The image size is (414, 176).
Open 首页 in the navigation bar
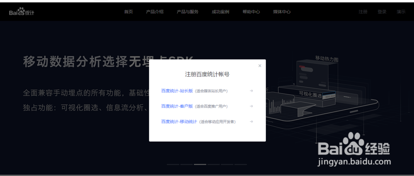coord(128,12)
